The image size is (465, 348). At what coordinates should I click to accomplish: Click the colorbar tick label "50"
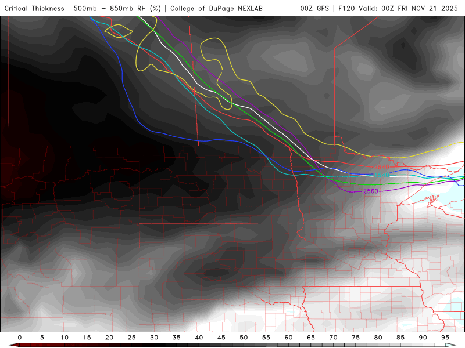[x=244, y=338]
